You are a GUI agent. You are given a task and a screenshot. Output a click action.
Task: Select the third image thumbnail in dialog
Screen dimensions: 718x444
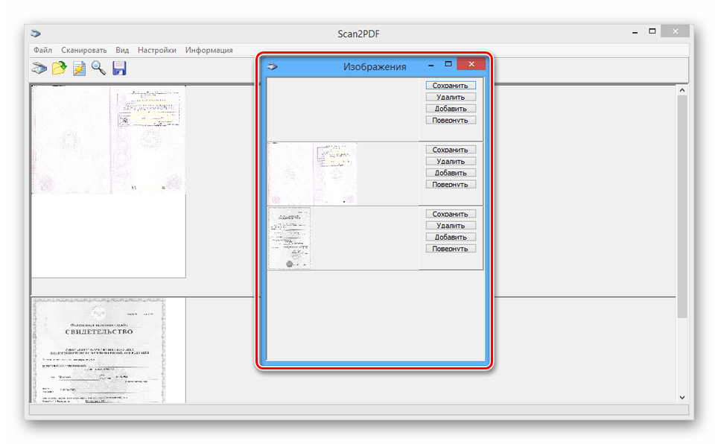(x=289, y=238)
